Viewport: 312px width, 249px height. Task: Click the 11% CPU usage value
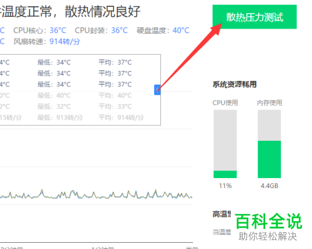click(x=225, y=186)
